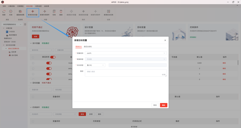Open the 任务监控 menu tab
The image size is (241, 128).
pos(38,6)
